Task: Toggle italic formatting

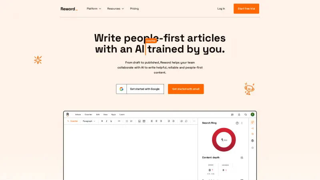Action: coord(106,121)
